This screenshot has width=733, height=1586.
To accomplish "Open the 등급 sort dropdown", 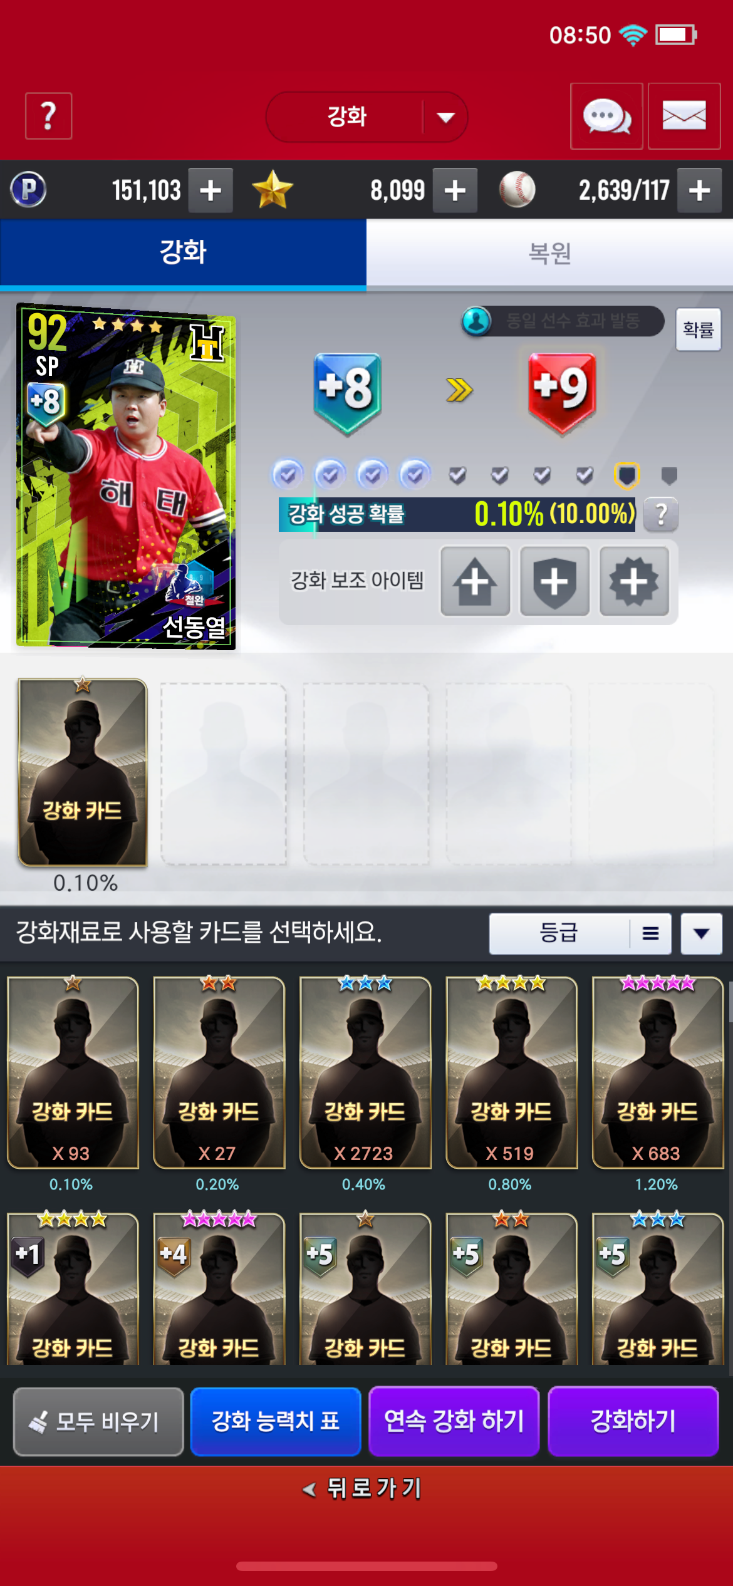I will 559,933.
